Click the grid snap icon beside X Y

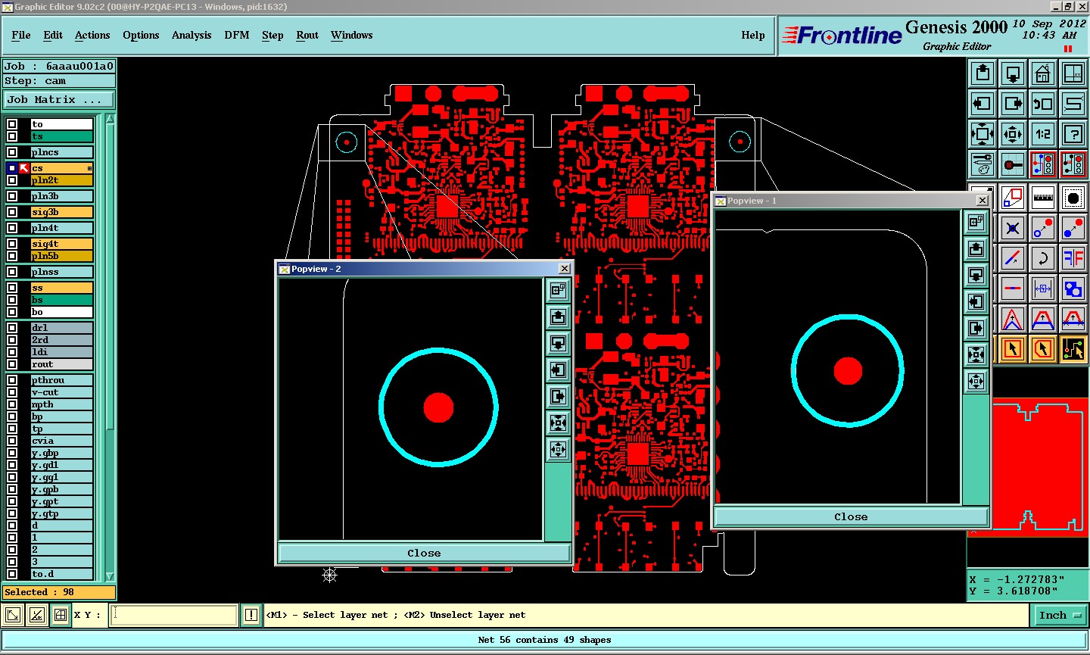coord(61,615)
